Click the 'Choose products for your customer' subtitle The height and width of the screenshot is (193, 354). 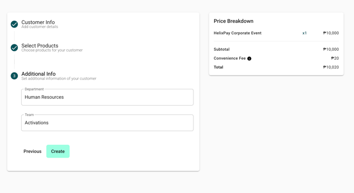point(52,50)
